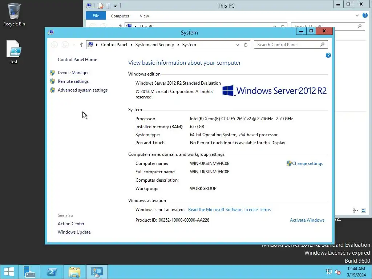Click the network tray icon
372x279 pixels.
(329, 272)
